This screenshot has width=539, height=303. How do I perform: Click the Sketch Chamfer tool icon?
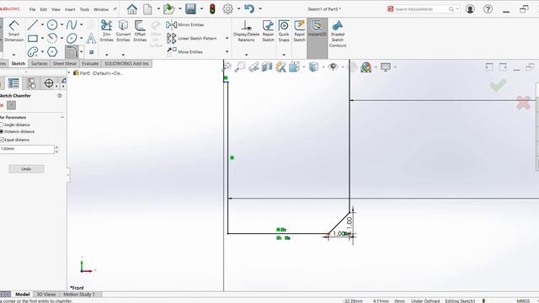(x=72, y=52)
